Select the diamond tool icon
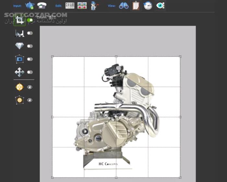227x182 pixels. (x=19, y=46)
